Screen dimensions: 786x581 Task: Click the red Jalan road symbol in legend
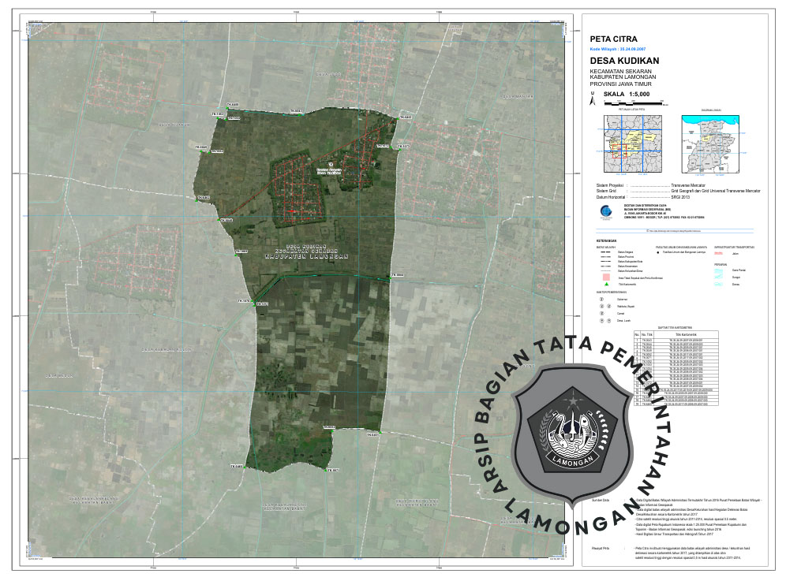718,255
